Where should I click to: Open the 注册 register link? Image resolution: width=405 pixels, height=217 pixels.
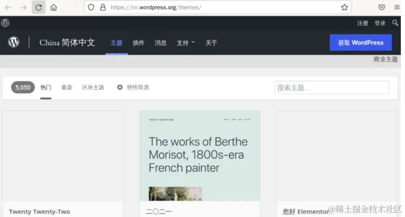click(x=363, y=23)
